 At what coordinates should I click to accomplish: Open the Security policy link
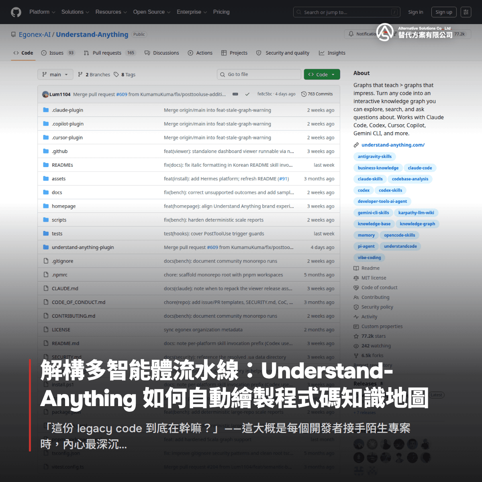click(x=374, y=307)
